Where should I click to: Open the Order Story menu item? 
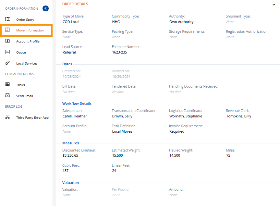coord(25,20)
